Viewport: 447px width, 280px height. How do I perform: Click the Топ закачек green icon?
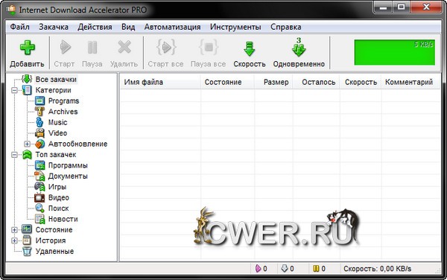pyautogui.click(x=27, y=155)
